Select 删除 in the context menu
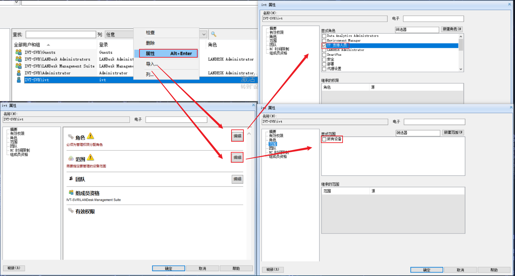This screenshot has width=515, height=276. tap(150, 43)
